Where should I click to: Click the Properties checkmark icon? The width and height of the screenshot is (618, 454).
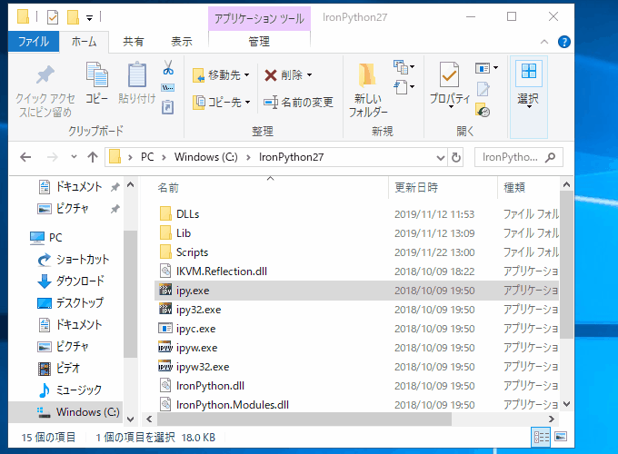(449, 74)
